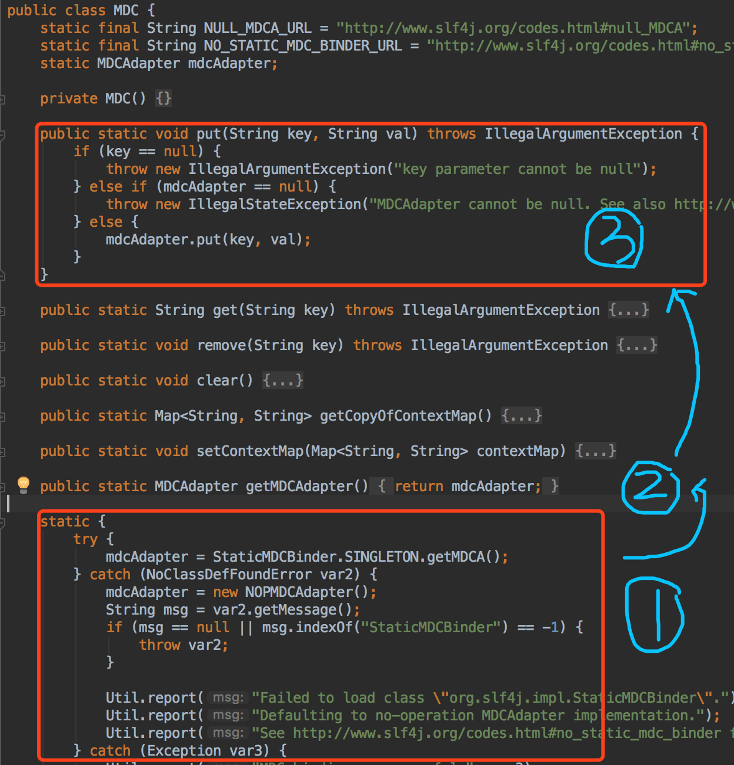This screenshot has width=734, height=765.
Task: Click gutter fold marker beside static block
Action: point(2,522)
